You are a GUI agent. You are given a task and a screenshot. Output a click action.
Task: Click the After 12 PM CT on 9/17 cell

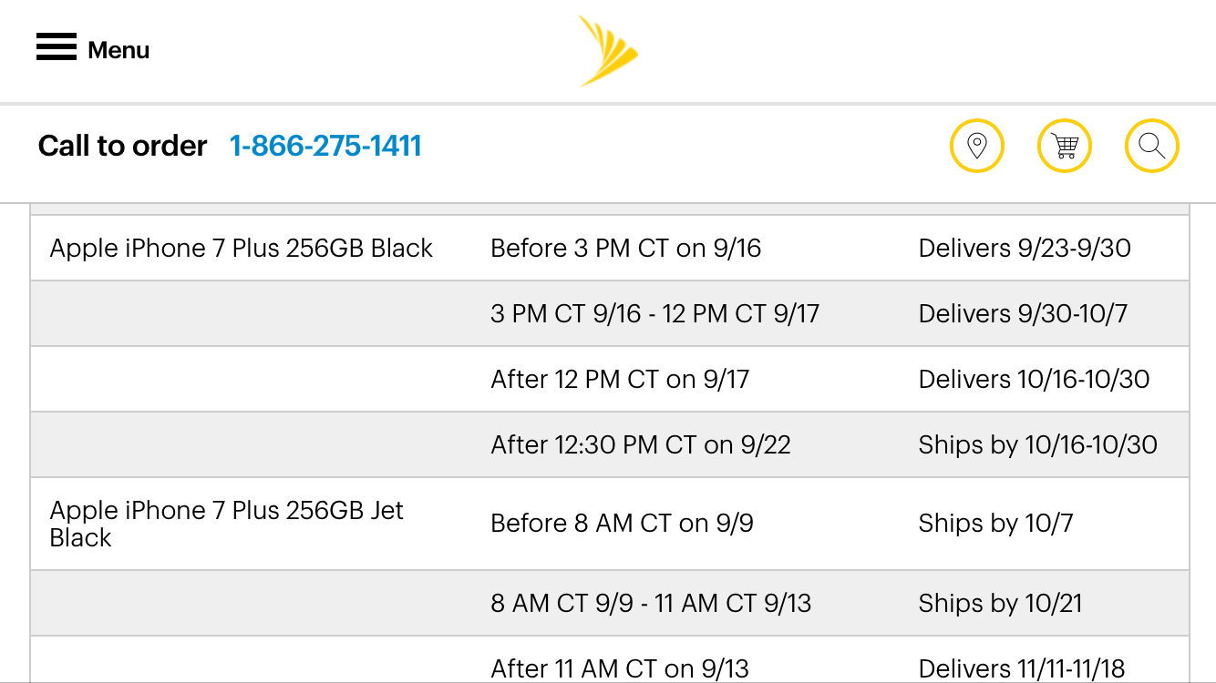620,379
